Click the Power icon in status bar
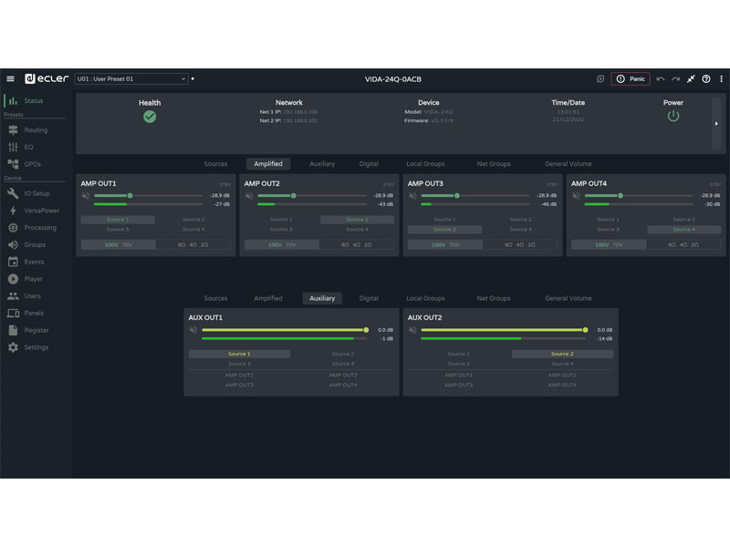The width and height of the screenshot is (730, 547). coord(673,116)
